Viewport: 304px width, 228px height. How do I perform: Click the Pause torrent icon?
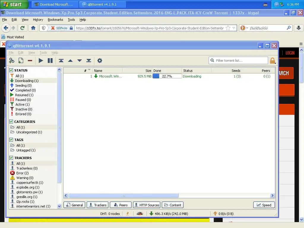click(x=50, y=61)
